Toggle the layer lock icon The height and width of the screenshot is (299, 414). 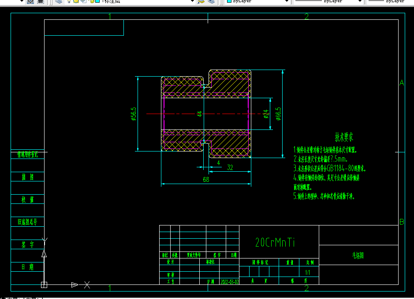pos(92,1)
